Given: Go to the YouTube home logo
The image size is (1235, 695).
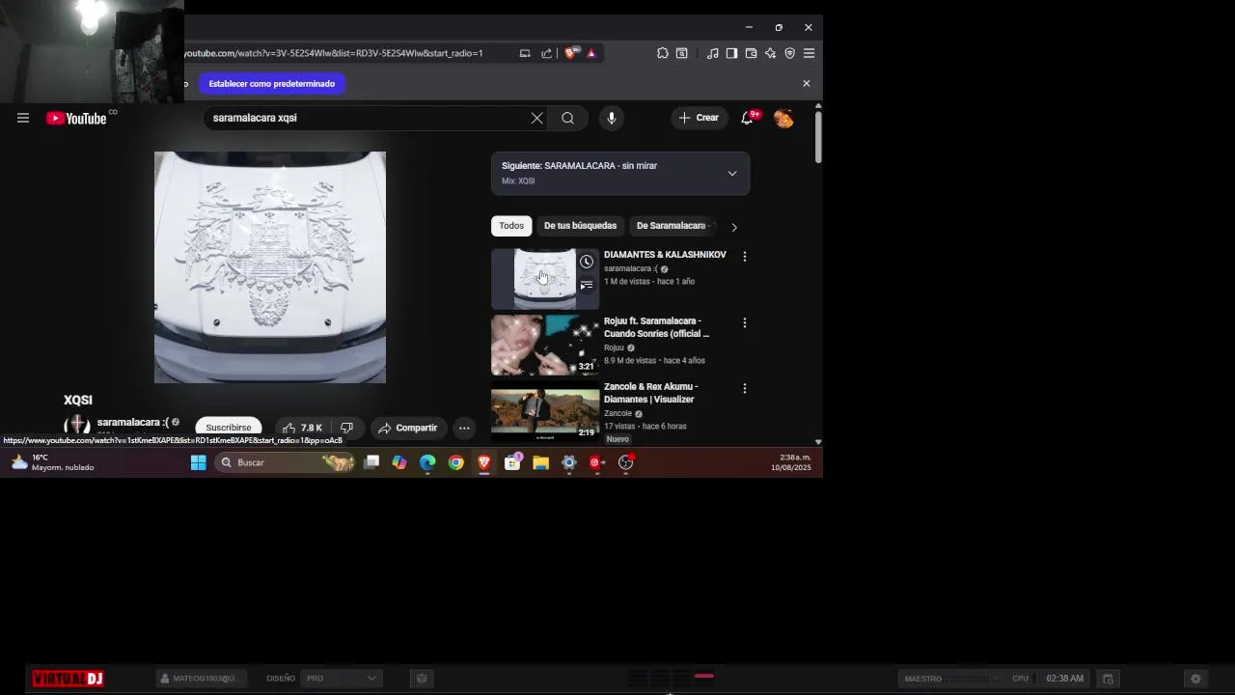Looking at the screenshot, I should pos(77,118).
